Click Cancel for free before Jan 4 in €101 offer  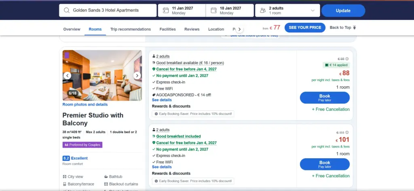tap(186, 143)
